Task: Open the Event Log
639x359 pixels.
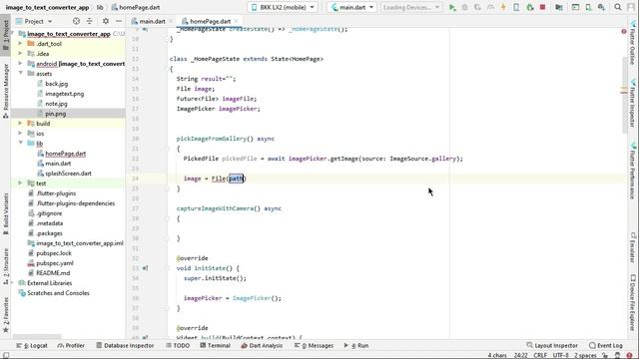Action: coord(606,346)
